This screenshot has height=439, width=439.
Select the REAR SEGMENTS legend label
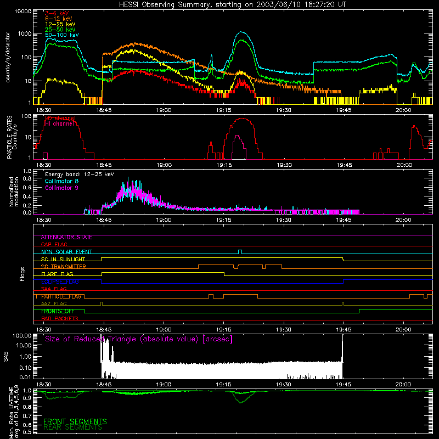(73, 427)
